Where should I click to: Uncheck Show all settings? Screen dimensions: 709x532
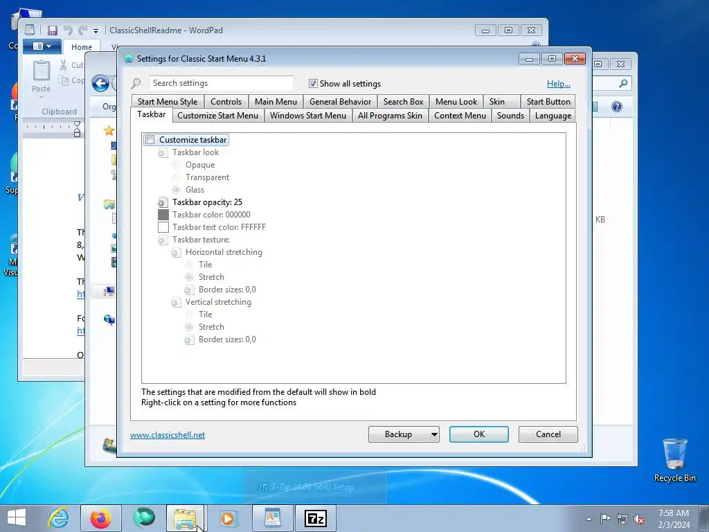[313, 84]
